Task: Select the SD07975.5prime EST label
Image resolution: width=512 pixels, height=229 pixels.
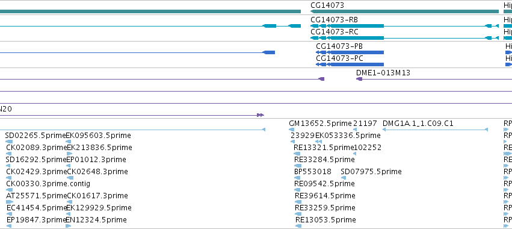Action: (x=371, y=172)
